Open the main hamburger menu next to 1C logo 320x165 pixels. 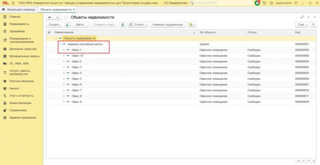point(13,3)
